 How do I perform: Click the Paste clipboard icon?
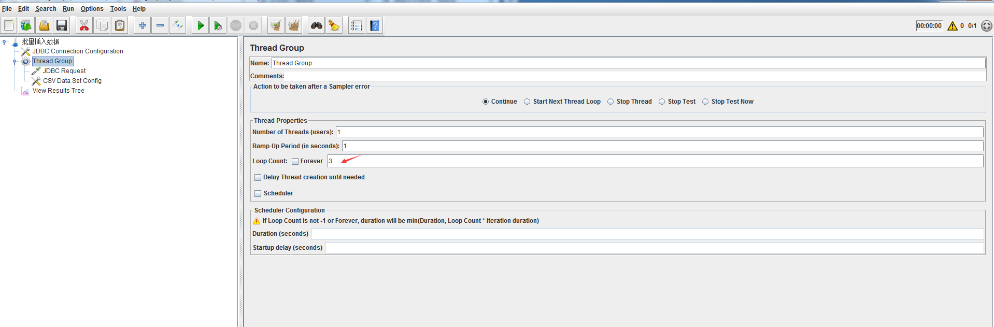(120, 25)
